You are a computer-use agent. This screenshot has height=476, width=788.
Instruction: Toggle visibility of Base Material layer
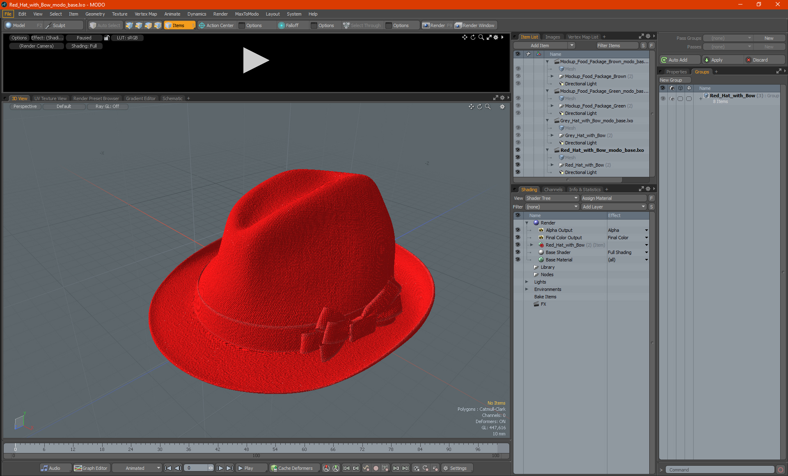[518, 260]
